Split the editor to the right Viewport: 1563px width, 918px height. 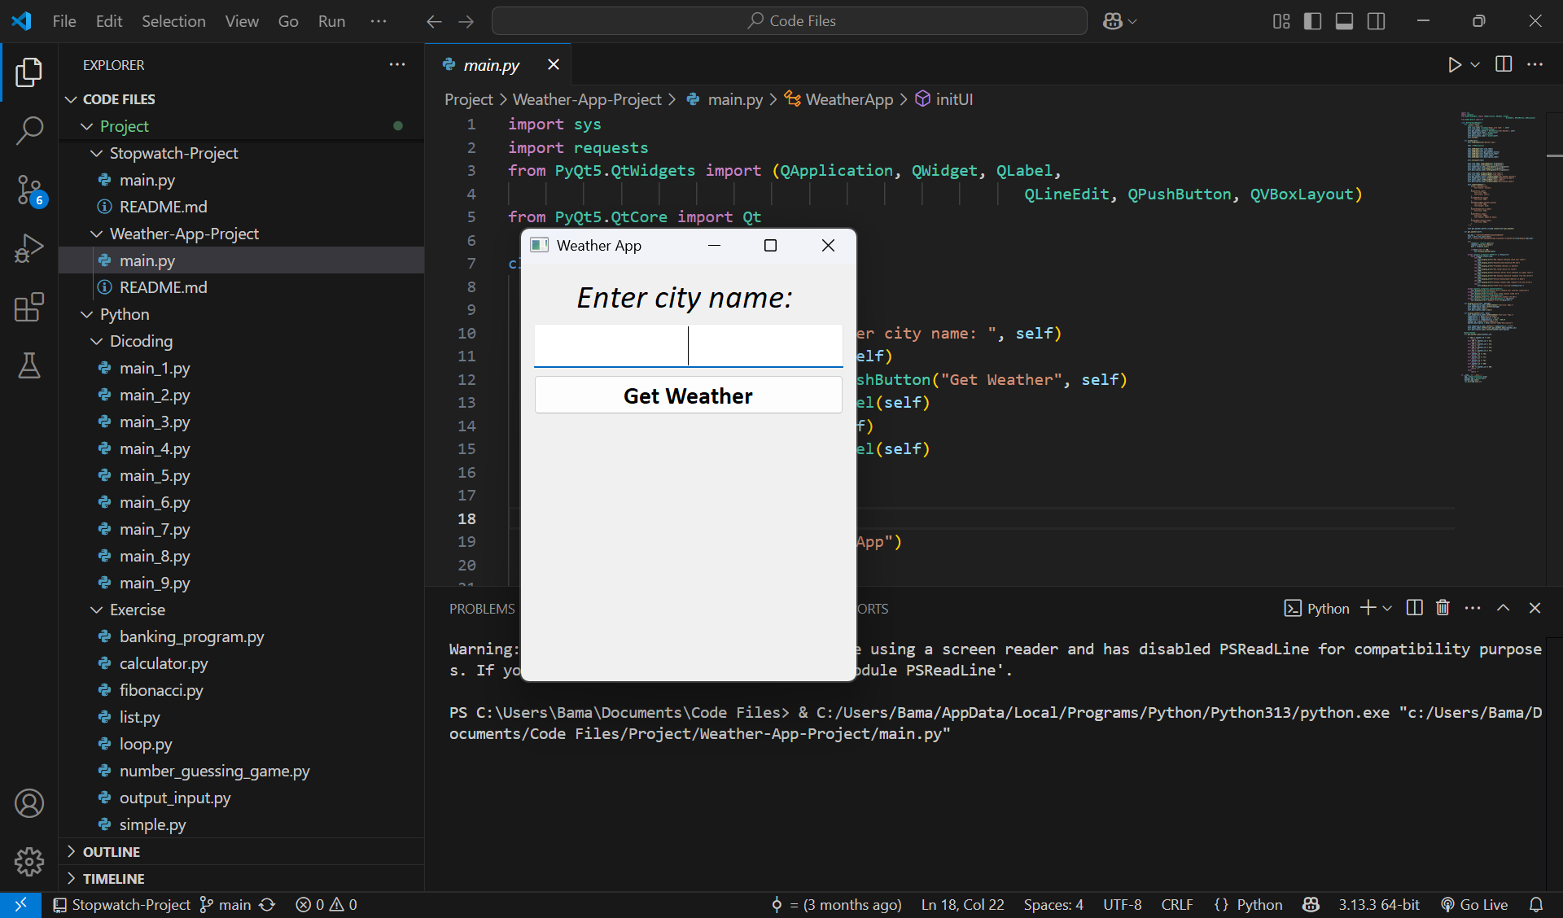point(1504,64)
